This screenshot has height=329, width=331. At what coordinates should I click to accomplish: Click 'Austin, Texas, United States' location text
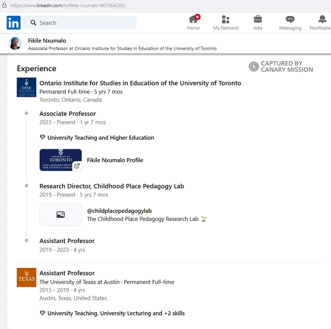73,298
